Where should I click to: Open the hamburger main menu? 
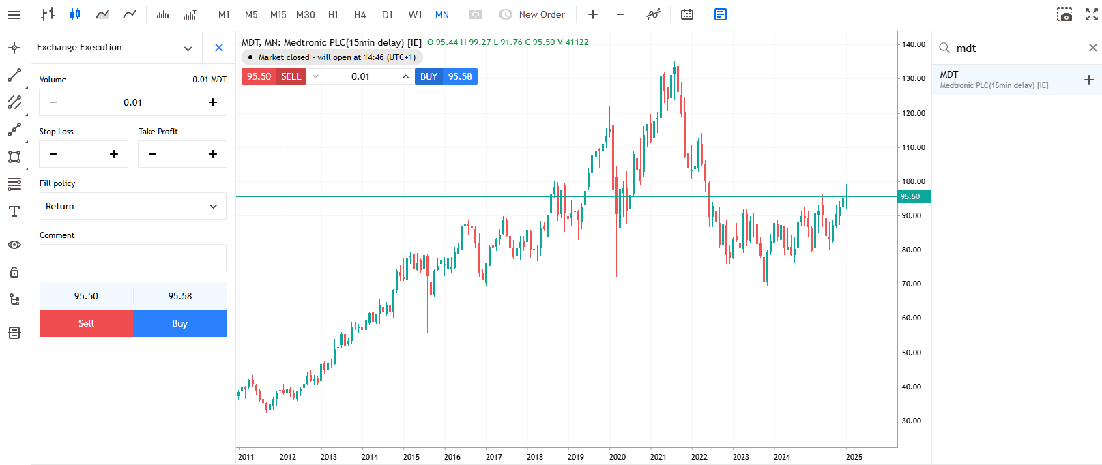[14, 14]
